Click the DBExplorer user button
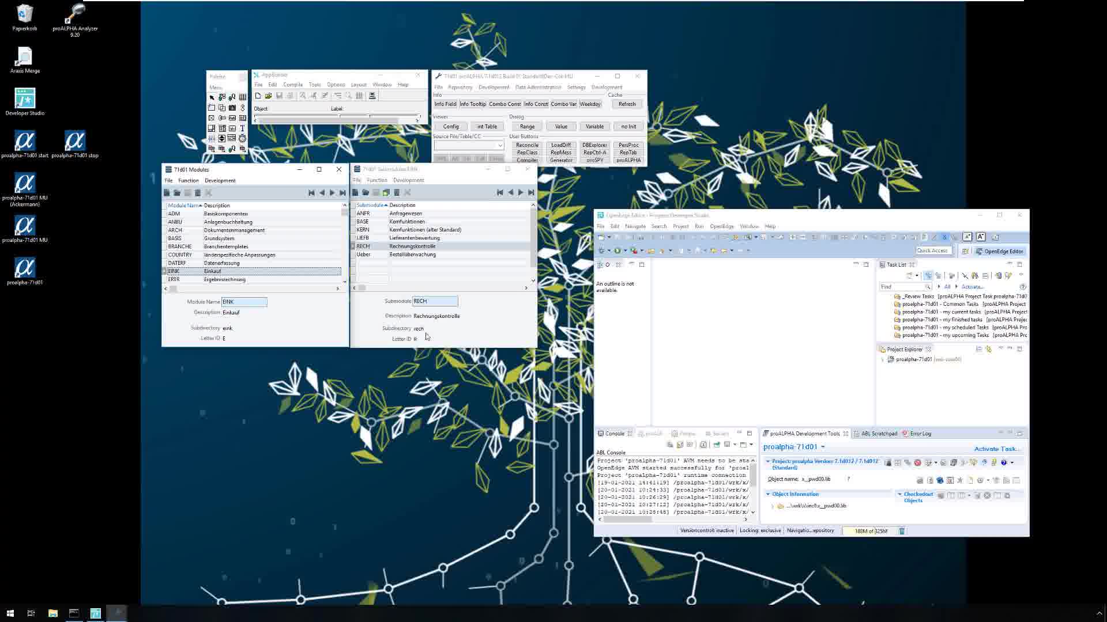 click(x=594, y=145)
